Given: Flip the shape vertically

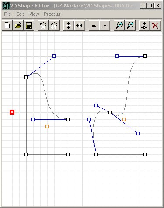Looking at the screenshot, I should point(68,25).
